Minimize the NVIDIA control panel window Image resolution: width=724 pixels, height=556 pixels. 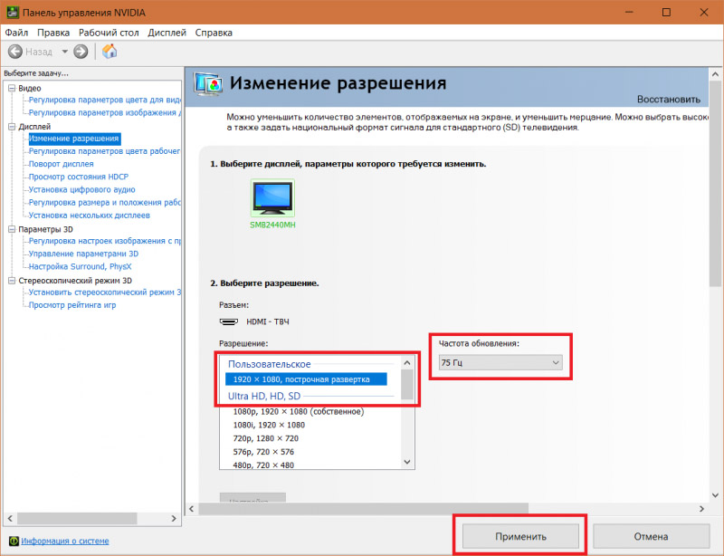click(x=629, y=12)
